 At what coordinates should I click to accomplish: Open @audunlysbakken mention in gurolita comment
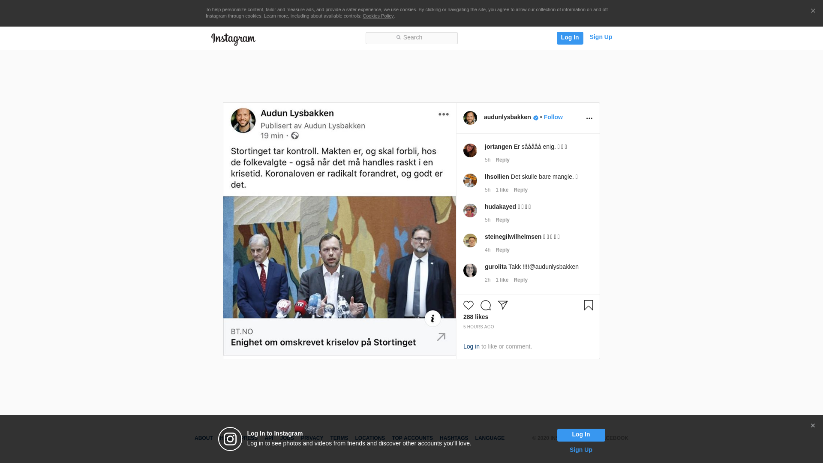554,267
